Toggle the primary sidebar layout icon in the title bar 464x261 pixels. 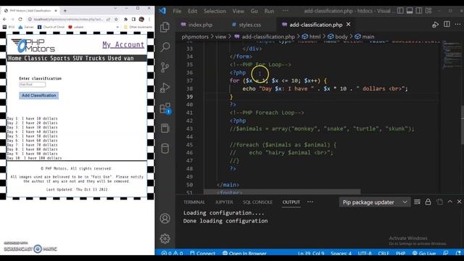(400, 11)
